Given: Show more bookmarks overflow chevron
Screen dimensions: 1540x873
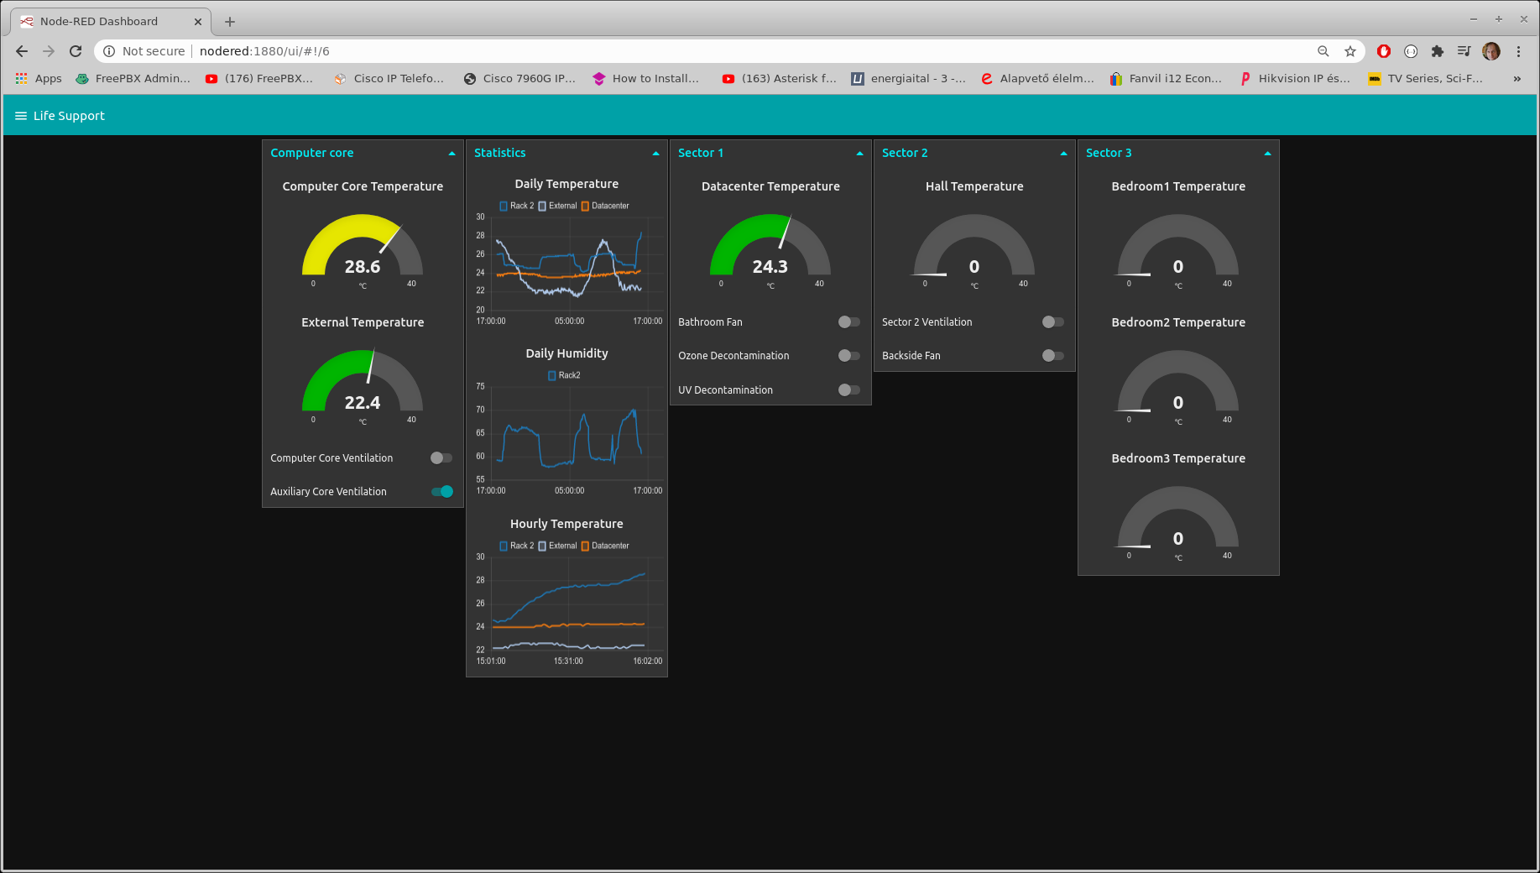Looking at the screenshot, I should pos(1517,78).
